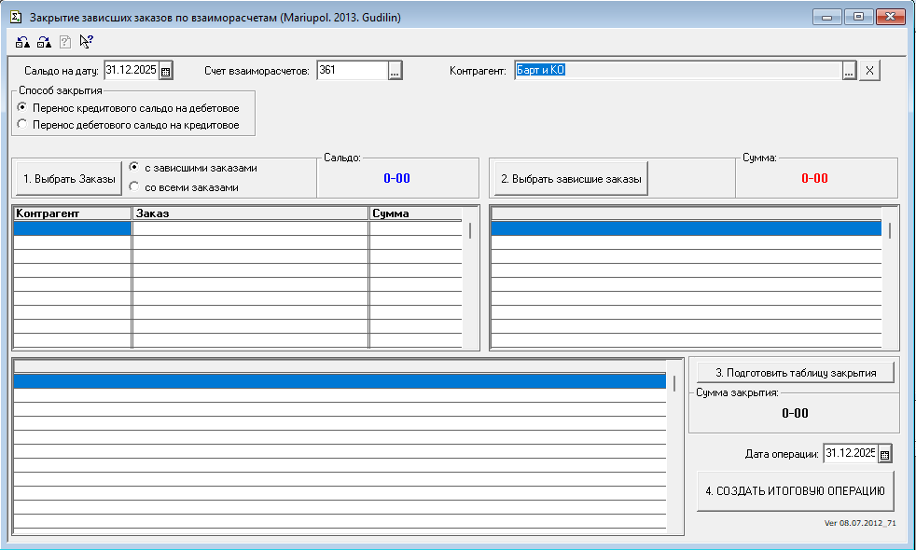Choose the со всеми заказами option

[x=133, y=186]
